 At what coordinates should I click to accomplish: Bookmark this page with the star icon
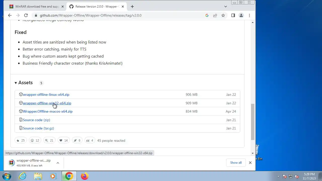coord(223,15)
